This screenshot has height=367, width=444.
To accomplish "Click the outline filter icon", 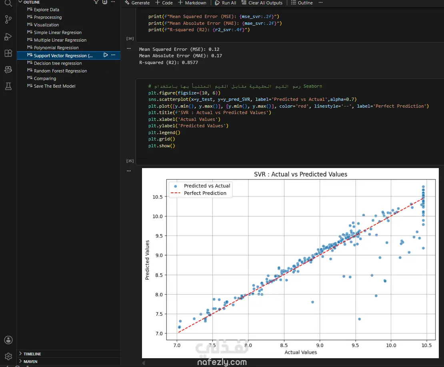I will (x=96, y=2).
